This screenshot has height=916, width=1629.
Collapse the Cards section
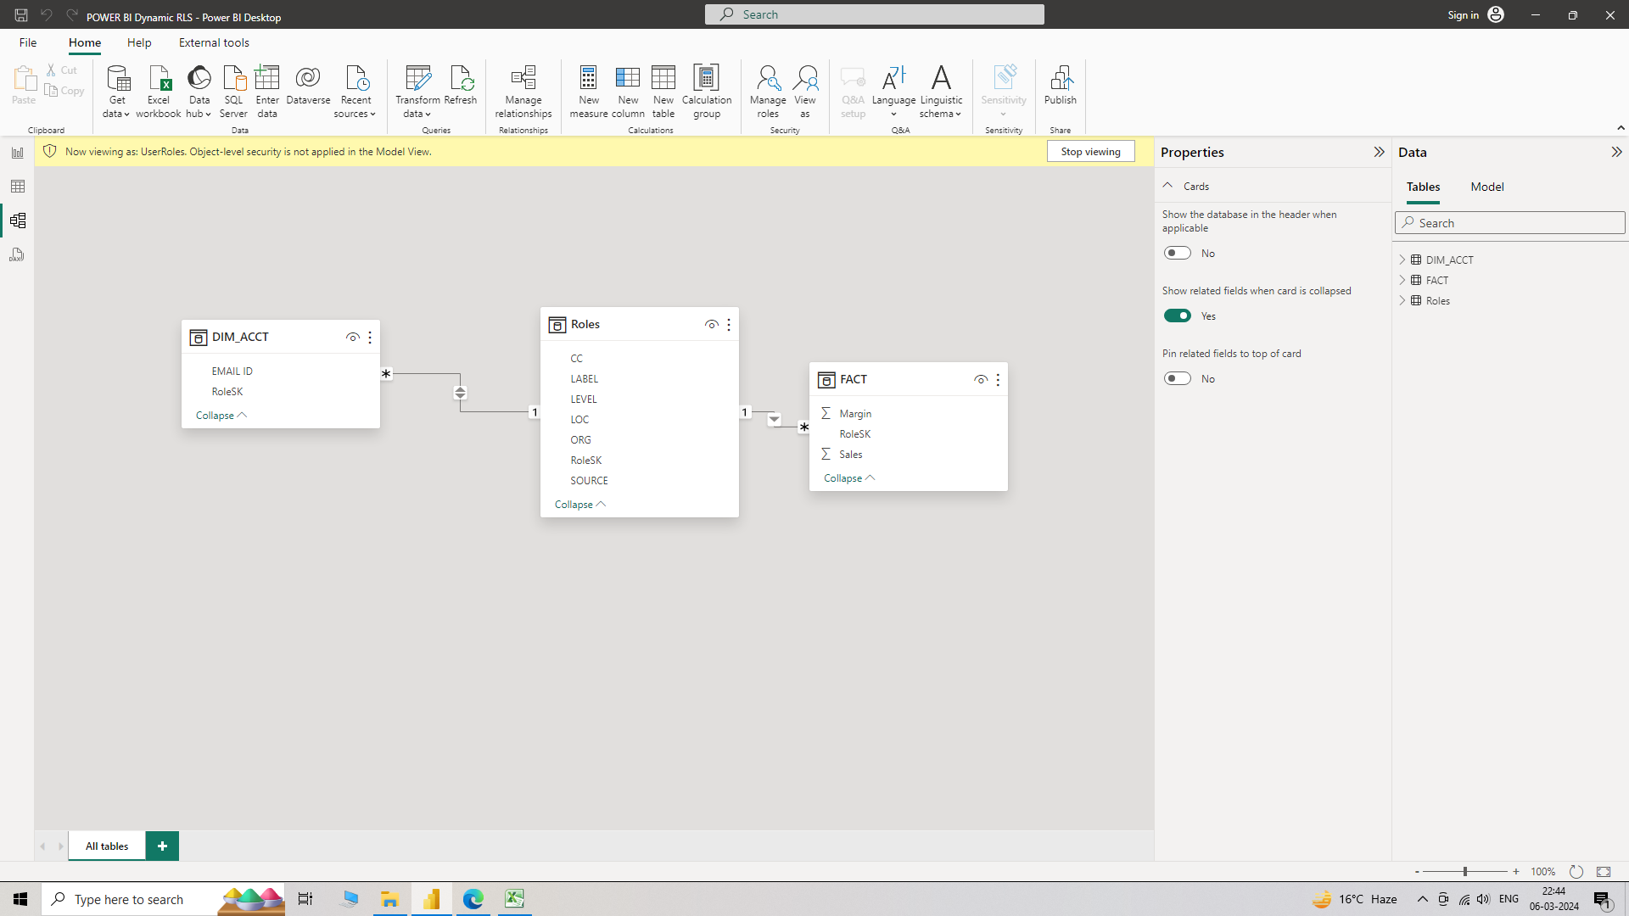coord(1167,186)
